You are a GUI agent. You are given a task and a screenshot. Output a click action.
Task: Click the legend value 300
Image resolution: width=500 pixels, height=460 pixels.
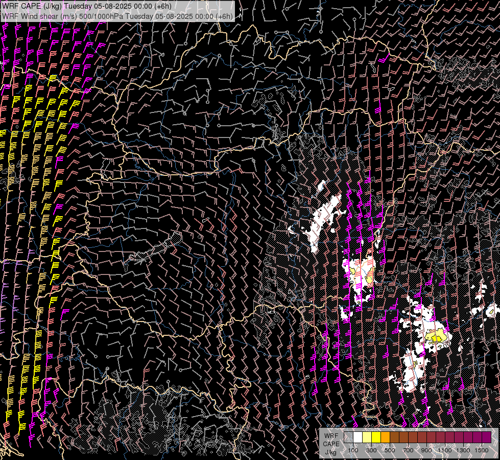click(x=371, y=450)
